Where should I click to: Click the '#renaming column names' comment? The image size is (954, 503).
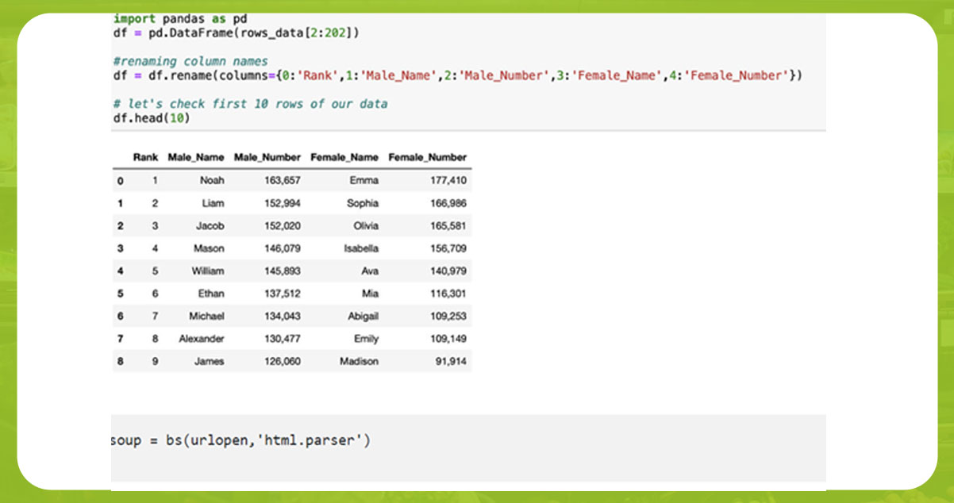click(x=190, y=61)
